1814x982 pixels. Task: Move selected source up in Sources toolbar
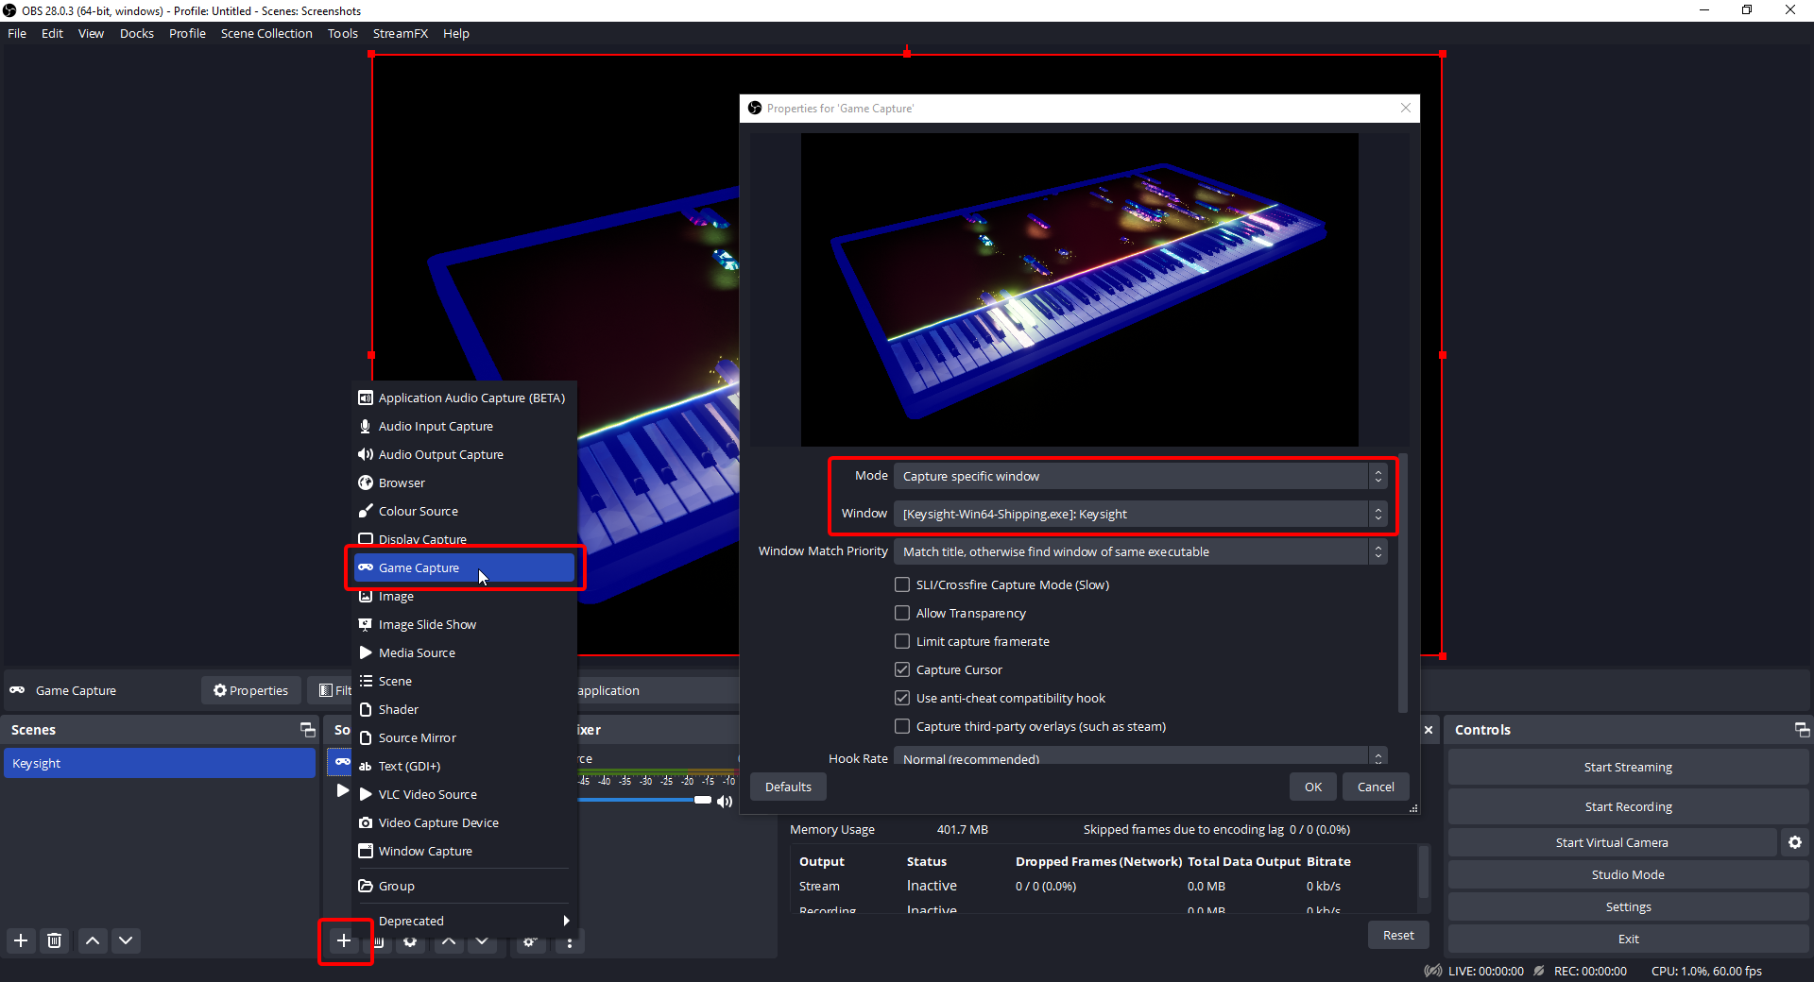click(x=449, y=941)
